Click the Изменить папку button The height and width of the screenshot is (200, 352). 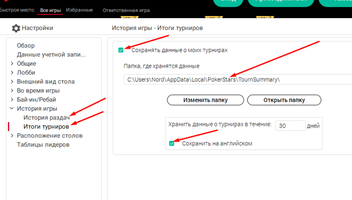coord(205,100)
